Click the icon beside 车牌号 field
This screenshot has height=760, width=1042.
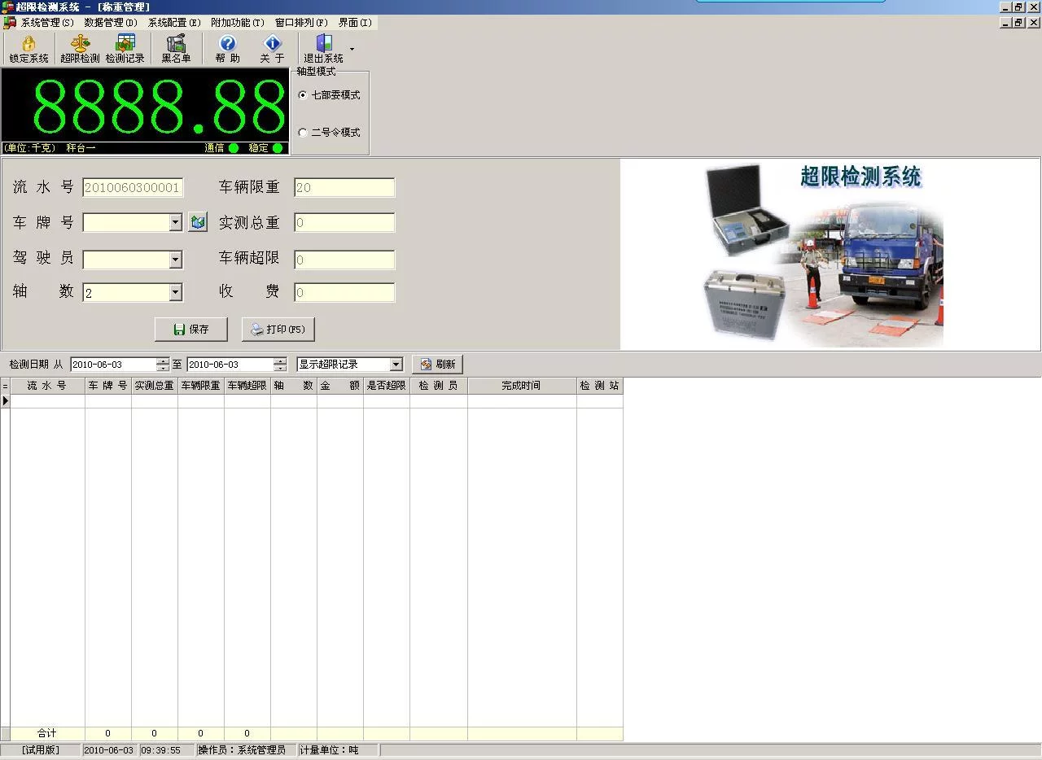point(198,222)
